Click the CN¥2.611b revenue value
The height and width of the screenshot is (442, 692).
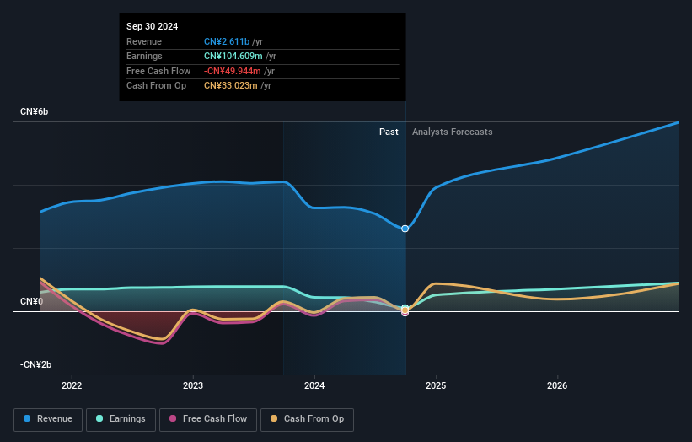[227, 41]
